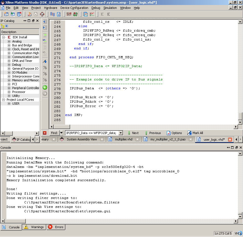Click the IP Catalog panel's small globe icon
This screenshot has height=237, width=243.
pos(7,26)
